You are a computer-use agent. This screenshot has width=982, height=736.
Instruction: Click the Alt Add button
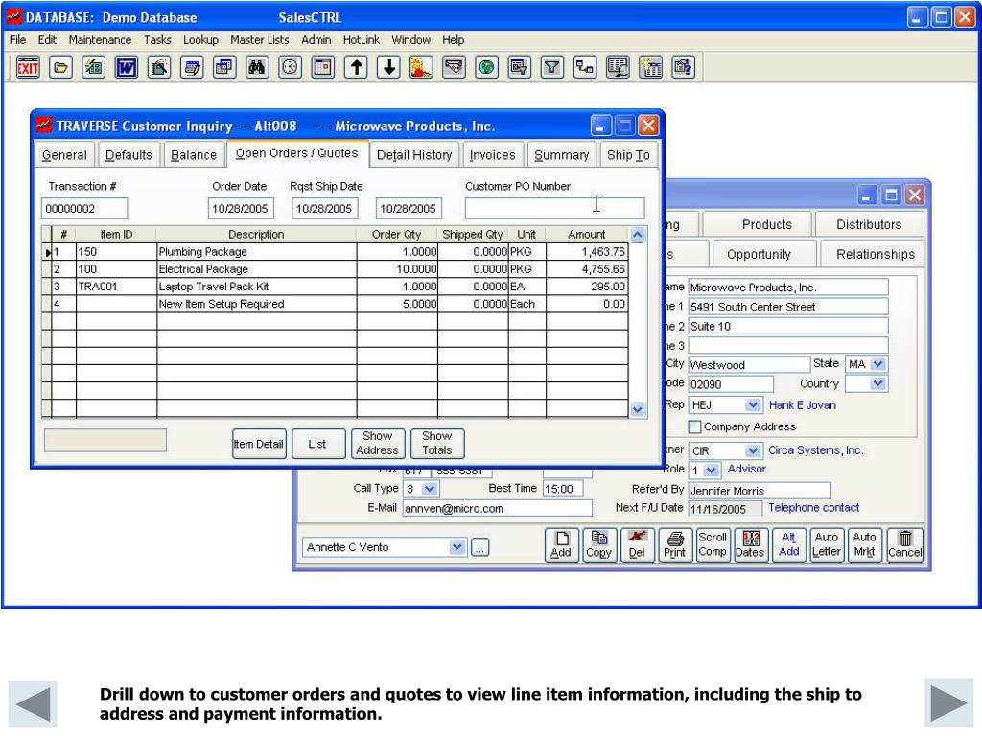(x=788, y=544)
